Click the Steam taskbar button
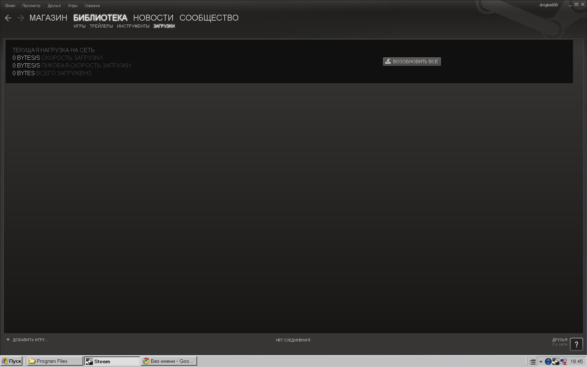The image size is (587, 367). [112, 361]
